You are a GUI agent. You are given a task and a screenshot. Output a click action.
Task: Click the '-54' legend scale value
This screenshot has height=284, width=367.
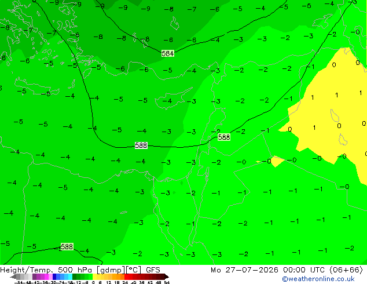18,282
